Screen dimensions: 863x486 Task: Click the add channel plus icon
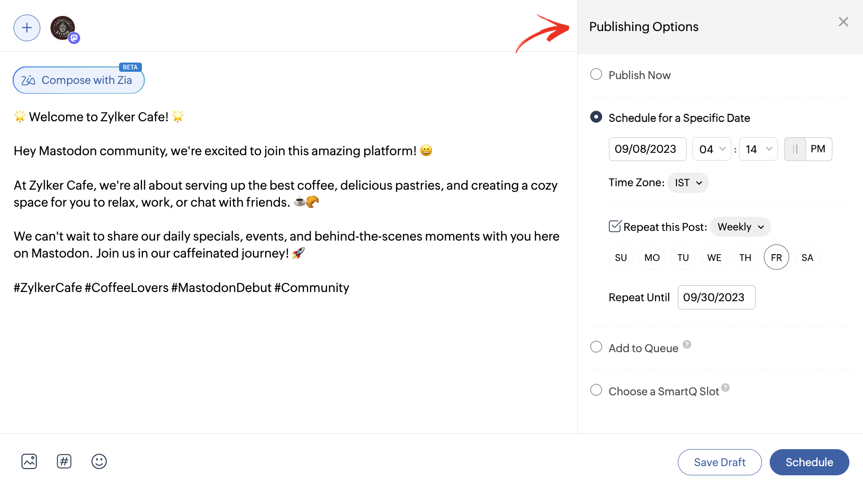click(x=27, y=28)
